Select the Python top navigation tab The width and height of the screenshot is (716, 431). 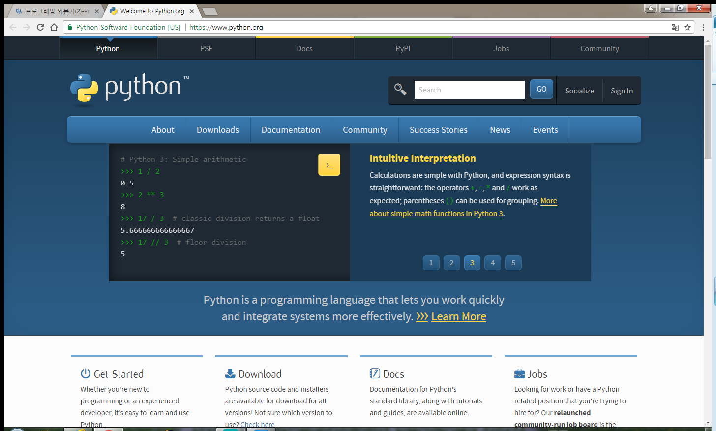[108, 48]
